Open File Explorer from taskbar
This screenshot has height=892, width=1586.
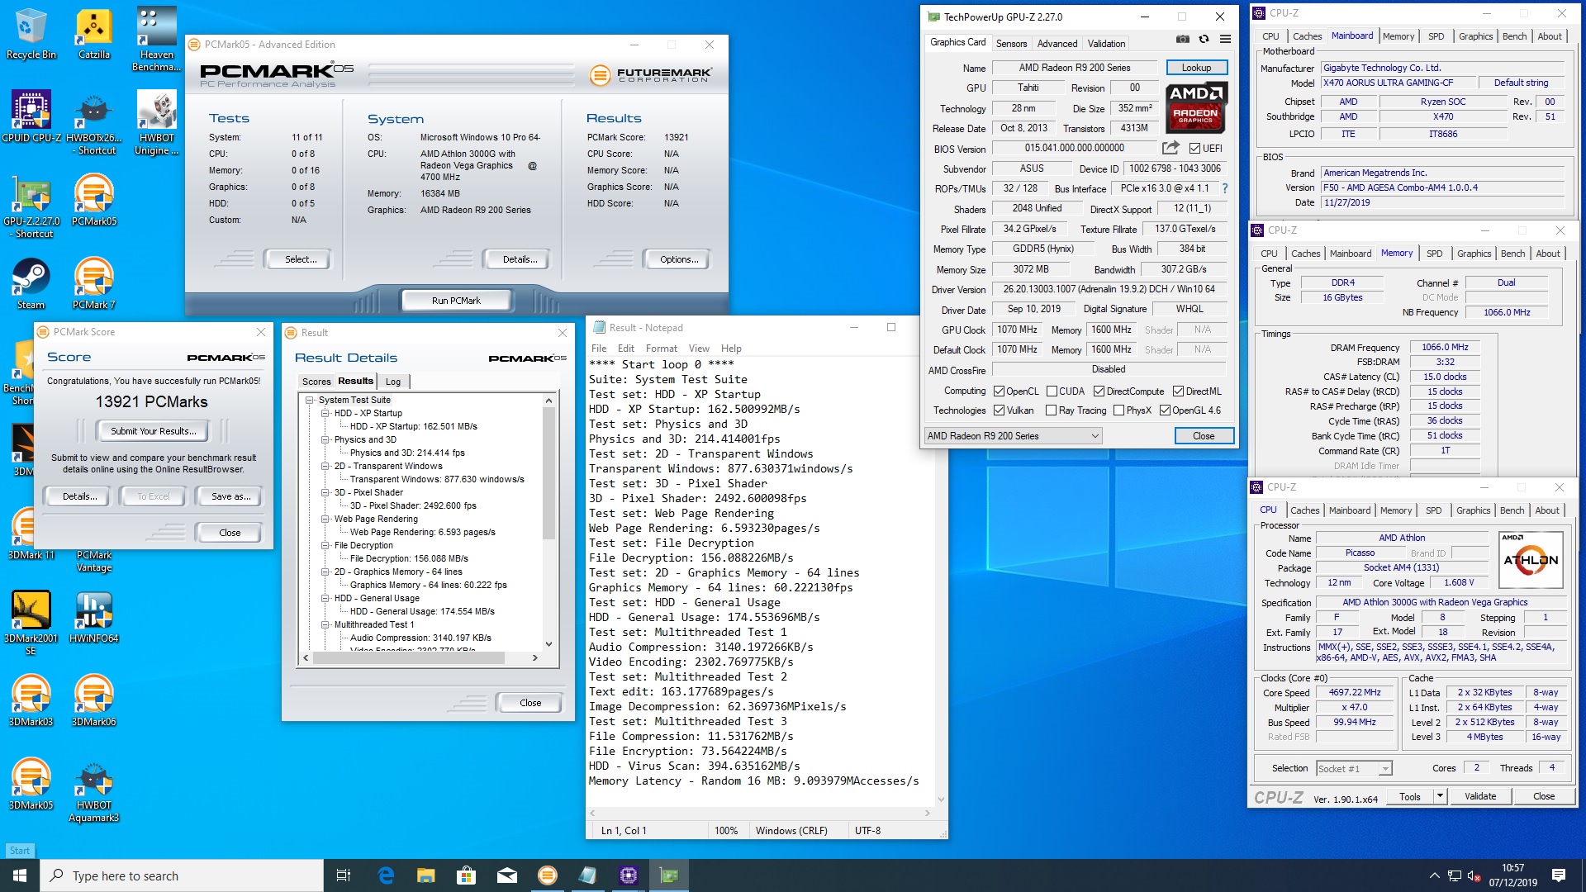(x=425, y=875)
